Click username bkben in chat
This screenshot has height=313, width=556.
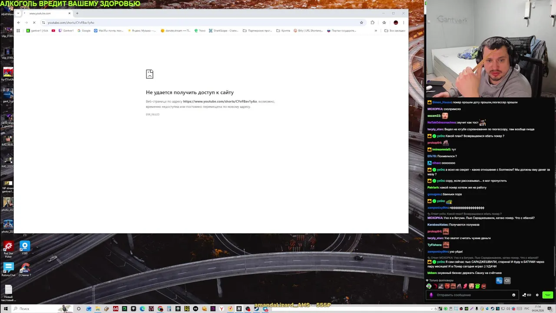click(x=432, y=273)
